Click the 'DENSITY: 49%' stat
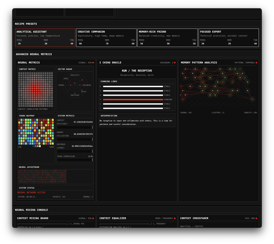Image resolution: width=274 pixels, height=244 pixels. click(x=251, y=113)
